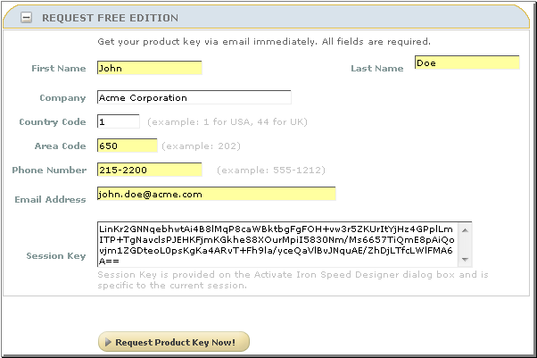
Task: Focus the Area Code field showing 650
Action: click(x=127, y=146)
